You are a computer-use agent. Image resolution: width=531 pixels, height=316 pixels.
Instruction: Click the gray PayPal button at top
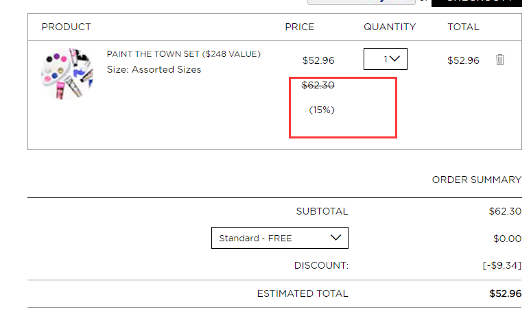[362, 2]
